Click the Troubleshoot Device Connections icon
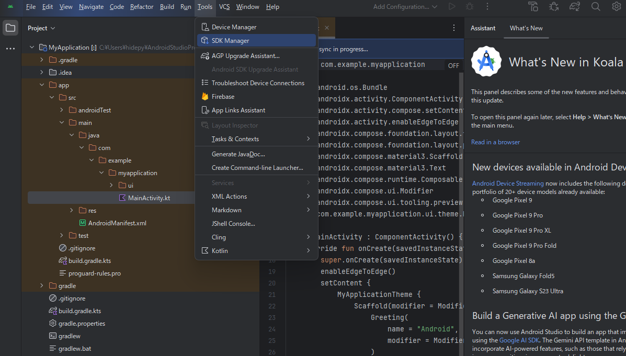The image size is (626, 356). (205, 83)
